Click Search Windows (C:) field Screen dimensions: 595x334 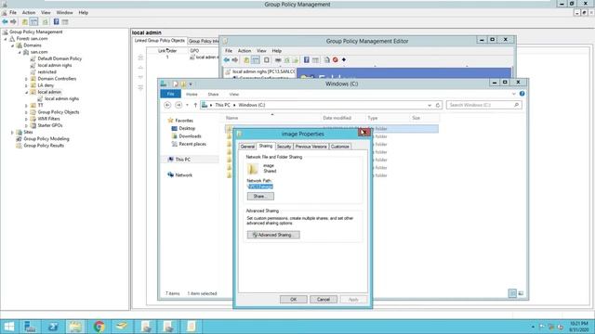[x=483, y=105]
